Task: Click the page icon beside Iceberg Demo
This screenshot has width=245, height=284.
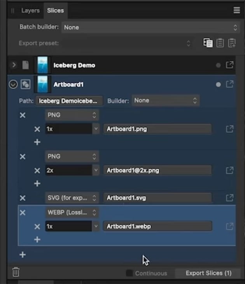Action: [25, 65]
